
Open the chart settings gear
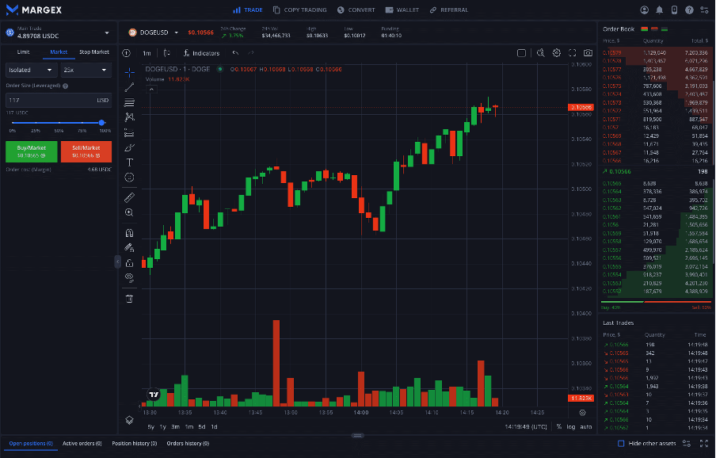(x=556, y=52)
